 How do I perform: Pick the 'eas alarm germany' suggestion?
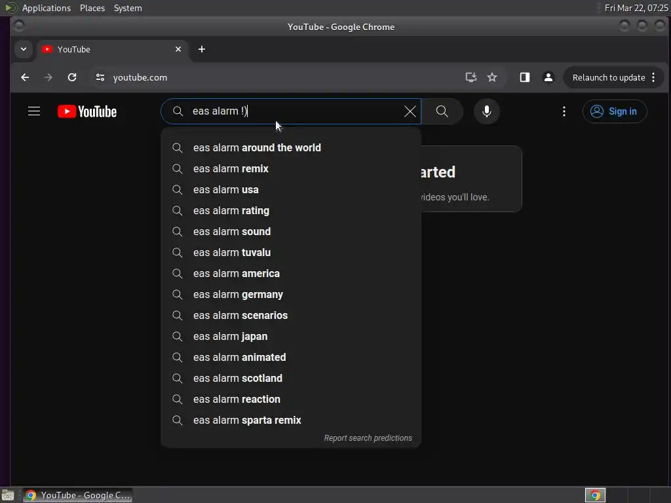point(291,294)
